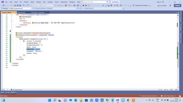Click the Save All icon
This screenshot has width=183, height=103.
click(20, 5)
